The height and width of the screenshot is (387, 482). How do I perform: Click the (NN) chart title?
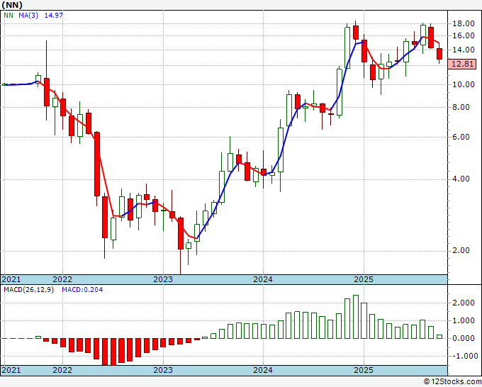coord(12,5)
